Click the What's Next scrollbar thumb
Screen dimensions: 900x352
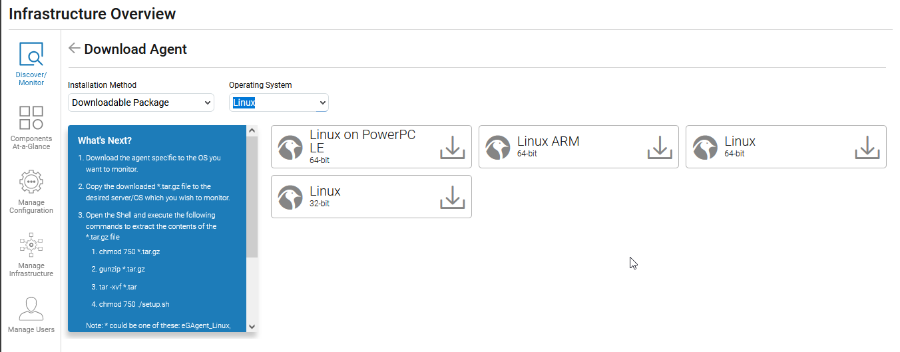coord(252,196)
